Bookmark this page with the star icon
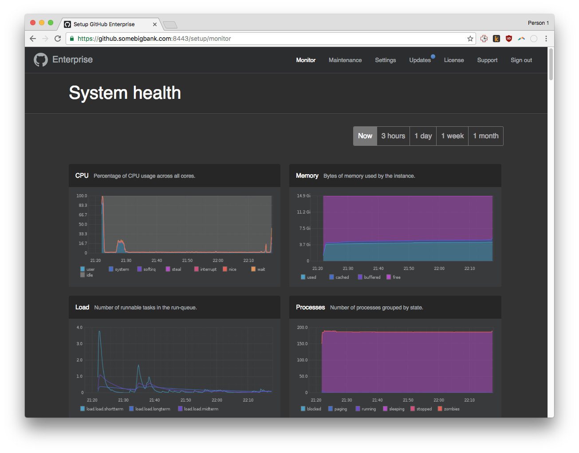Screen dimensions: 579x453 470,39
